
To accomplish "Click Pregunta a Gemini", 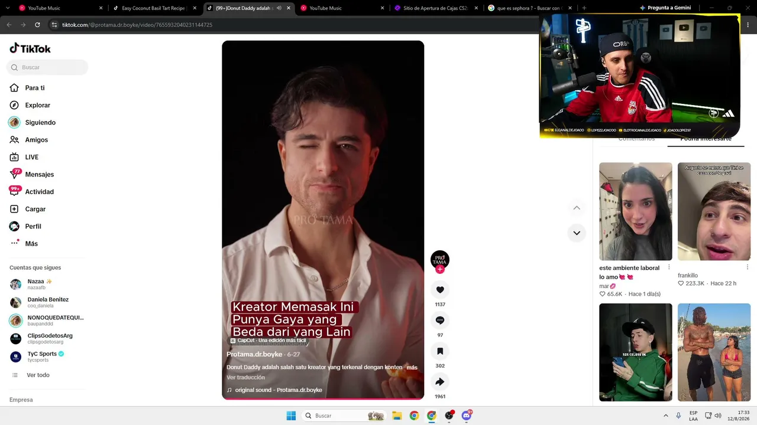I will point(665,8).
